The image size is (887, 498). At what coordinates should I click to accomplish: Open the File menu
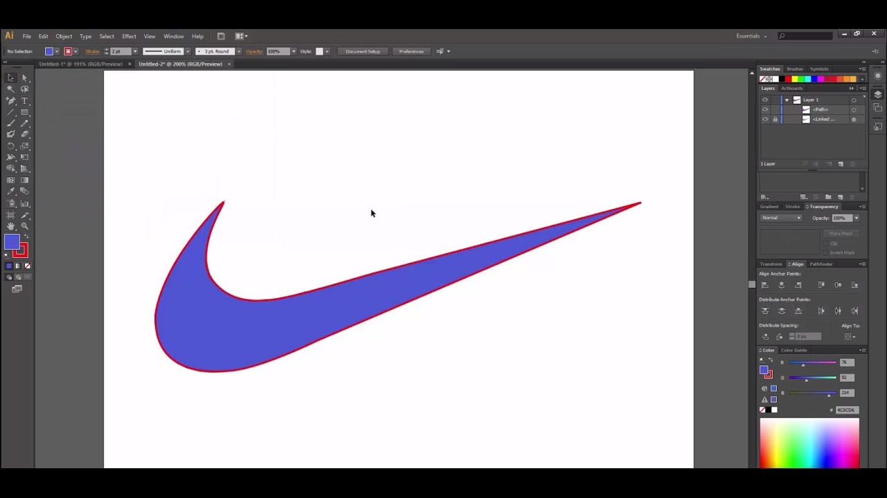26,36
